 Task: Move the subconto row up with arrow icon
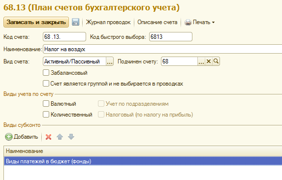click(x=60, y=137)
